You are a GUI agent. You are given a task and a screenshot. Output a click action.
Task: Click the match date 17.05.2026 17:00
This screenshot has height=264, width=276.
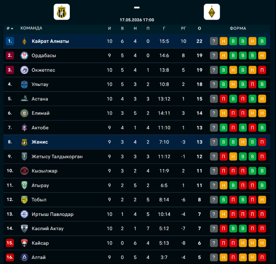click(x=137, y=20)
